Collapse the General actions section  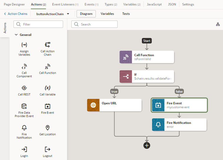[16, 35]
